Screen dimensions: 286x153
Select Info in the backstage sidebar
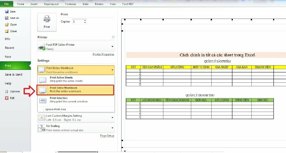coord(8,39)
